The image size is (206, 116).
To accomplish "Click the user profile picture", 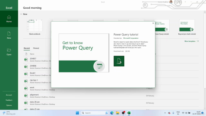I will tap(171, 2).
